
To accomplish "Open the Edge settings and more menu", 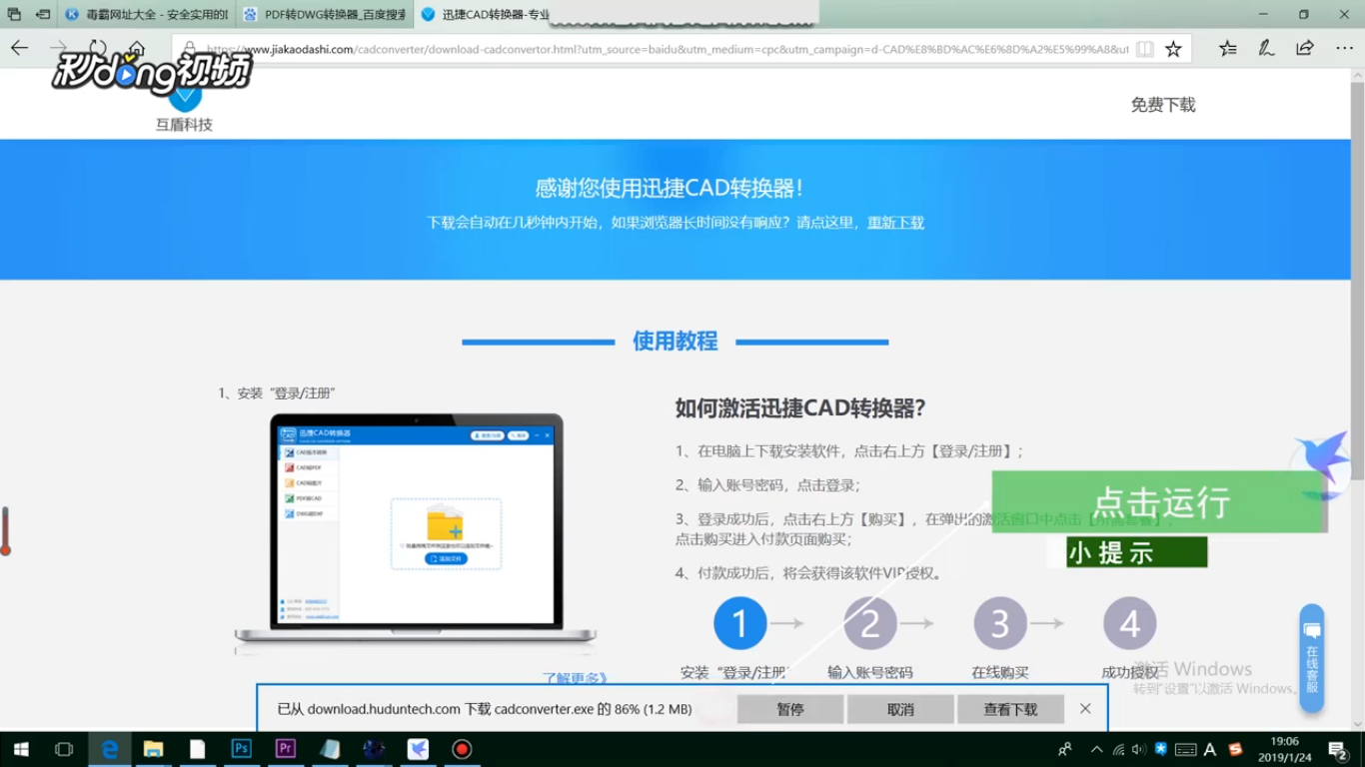I will click(x=1344, y=48).
